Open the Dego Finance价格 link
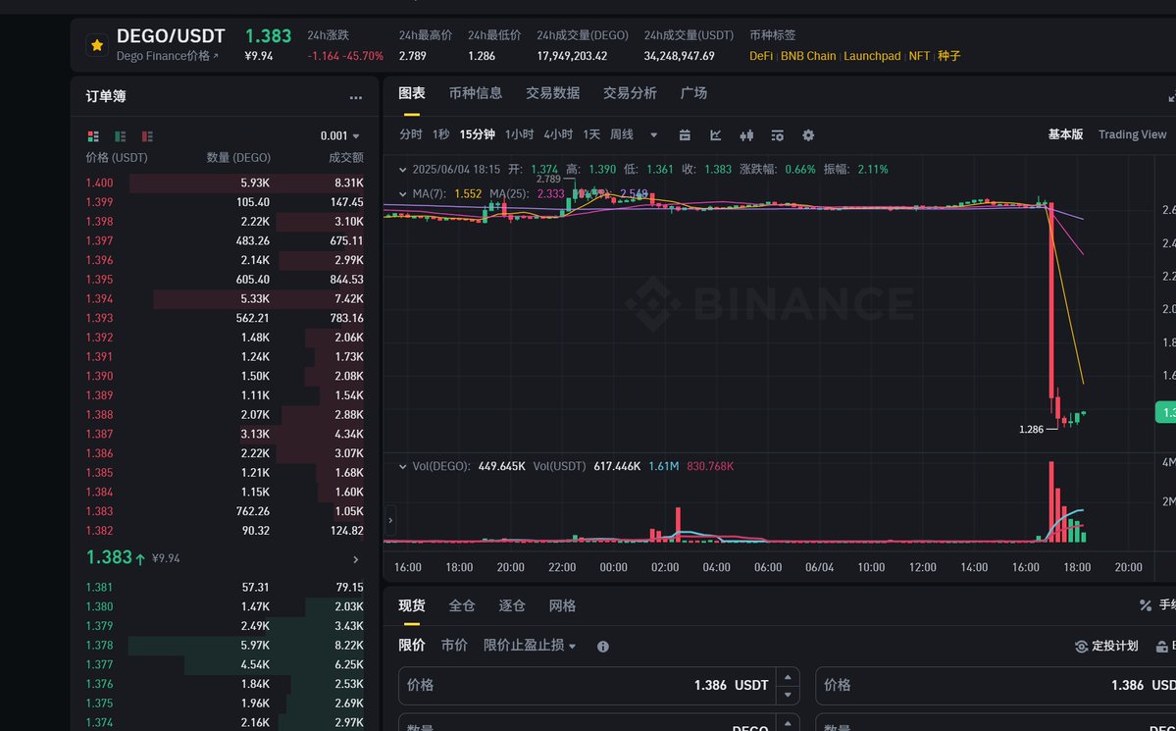 click(x=168, y=56)
